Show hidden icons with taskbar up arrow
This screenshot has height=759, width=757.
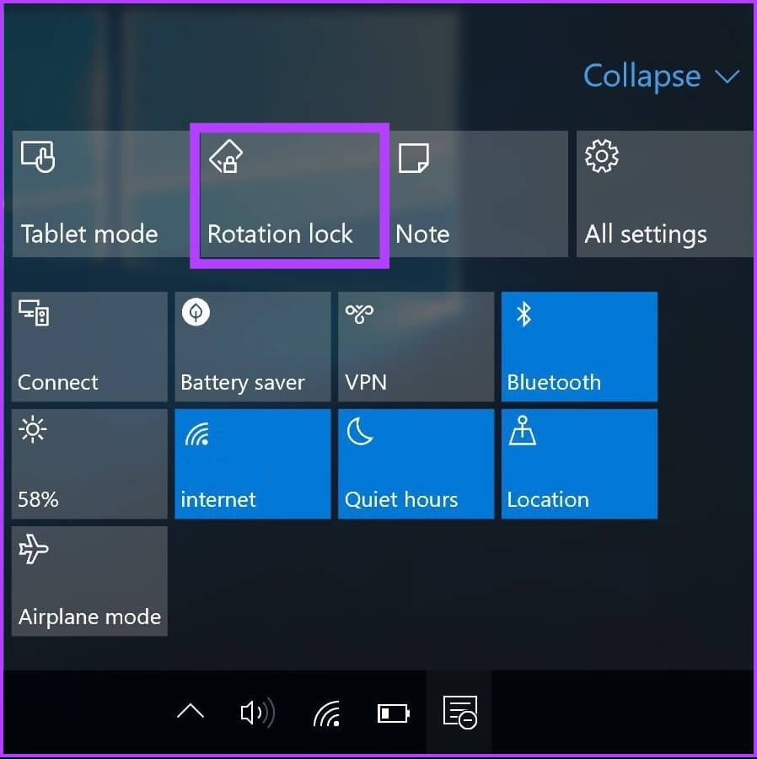tap(191, 712)
